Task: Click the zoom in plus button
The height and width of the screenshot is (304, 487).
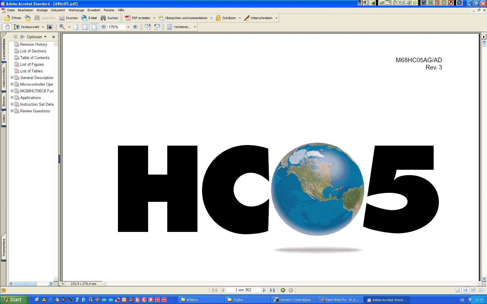Action: pyautogui.click(x=135, y=27)
